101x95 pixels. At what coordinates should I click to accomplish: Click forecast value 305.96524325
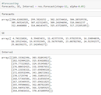pyautogui.click(x=20, y=22)
